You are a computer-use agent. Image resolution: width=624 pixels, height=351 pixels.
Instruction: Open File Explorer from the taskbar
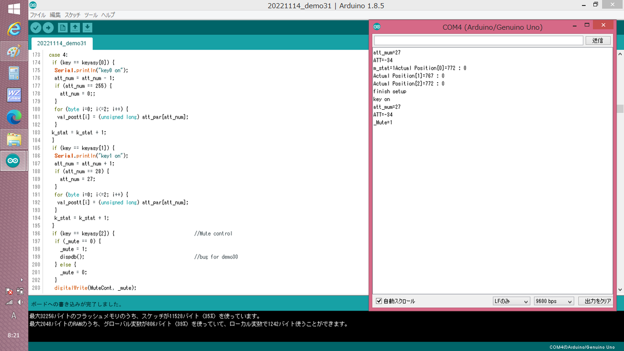pos(14,139)
